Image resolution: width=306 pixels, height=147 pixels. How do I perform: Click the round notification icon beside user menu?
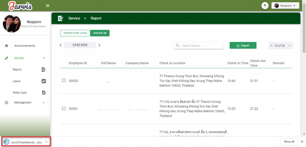coord(265,6)
